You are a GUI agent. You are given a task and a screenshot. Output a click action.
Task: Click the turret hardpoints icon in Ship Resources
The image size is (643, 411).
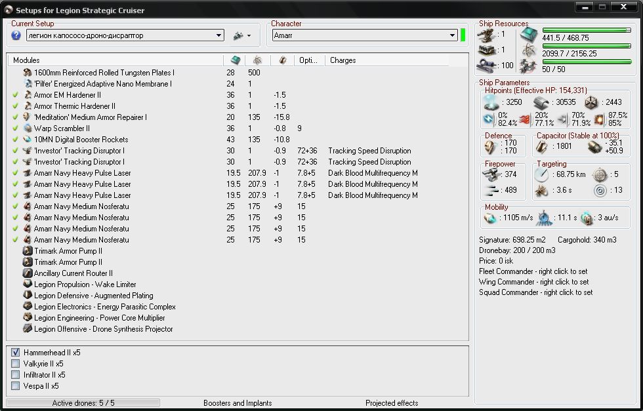point(486,35)
